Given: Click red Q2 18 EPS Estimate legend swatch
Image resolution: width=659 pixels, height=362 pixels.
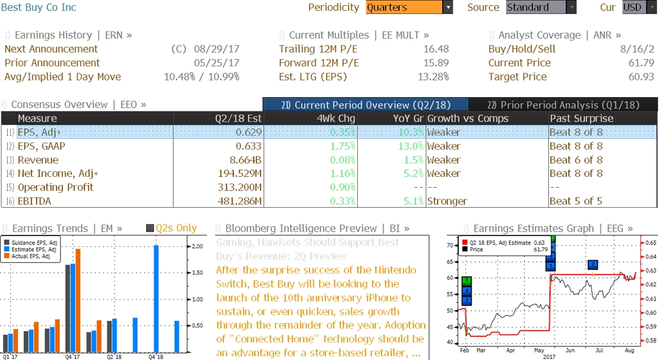Looking at the screenshot, I should (x=465, y=243).
